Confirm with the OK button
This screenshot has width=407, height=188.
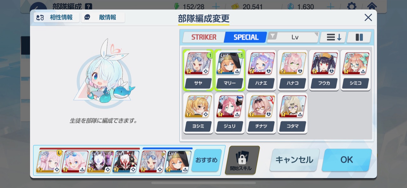347,160
